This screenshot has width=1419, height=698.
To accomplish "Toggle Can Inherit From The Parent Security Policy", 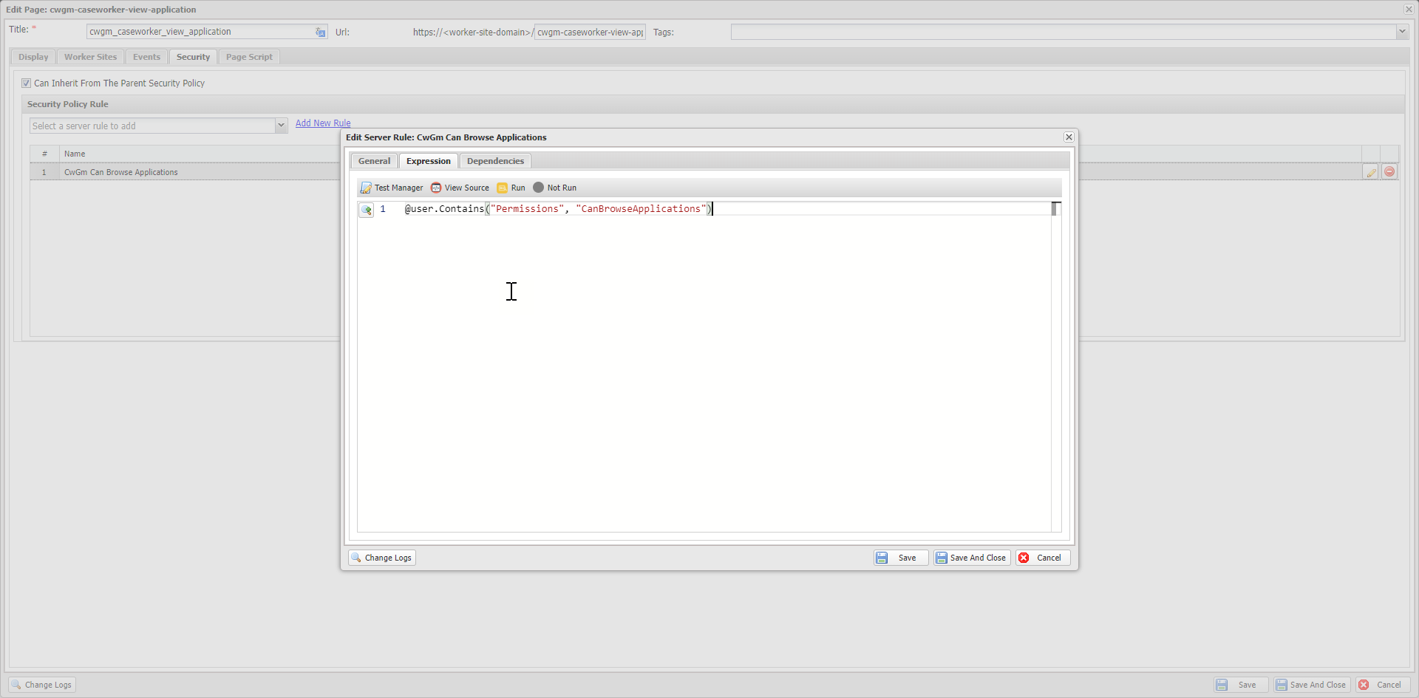I will [x=26, y=83].
